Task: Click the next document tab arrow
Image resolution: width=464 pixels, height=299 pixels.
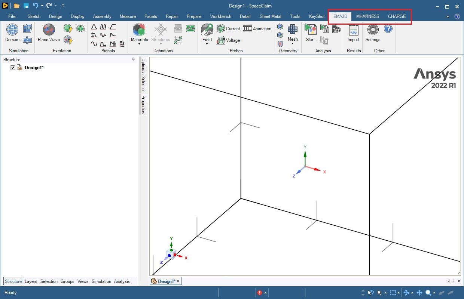Action: [x=454, y=281]
